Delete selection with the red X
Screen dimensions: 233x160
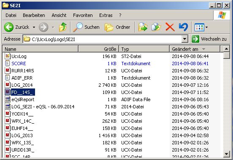[x=170, y=27]
